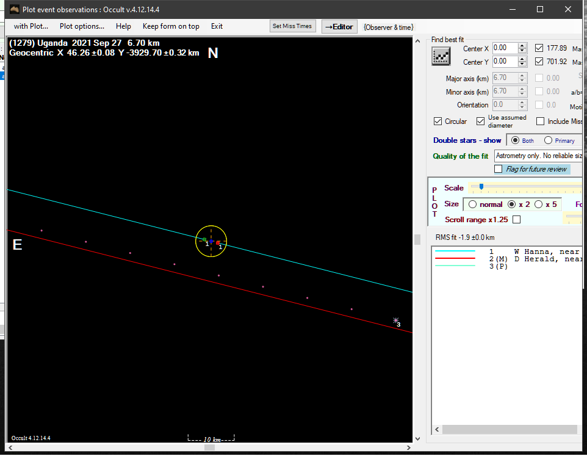Open the Help menu
This screenshot has height=456, width=587.
[x=123, y=26]
